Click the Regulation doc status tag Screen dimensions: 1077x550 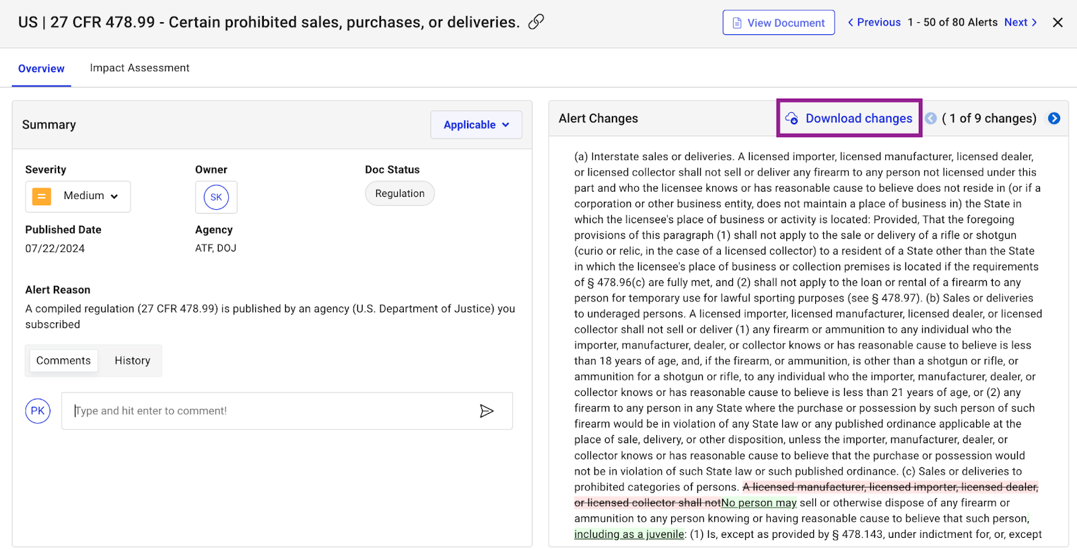400,194
